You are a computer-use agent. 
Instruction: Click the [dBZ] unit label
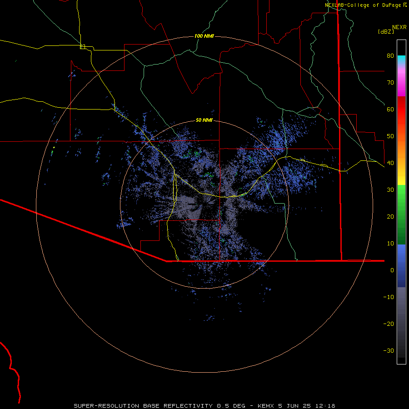386,31
